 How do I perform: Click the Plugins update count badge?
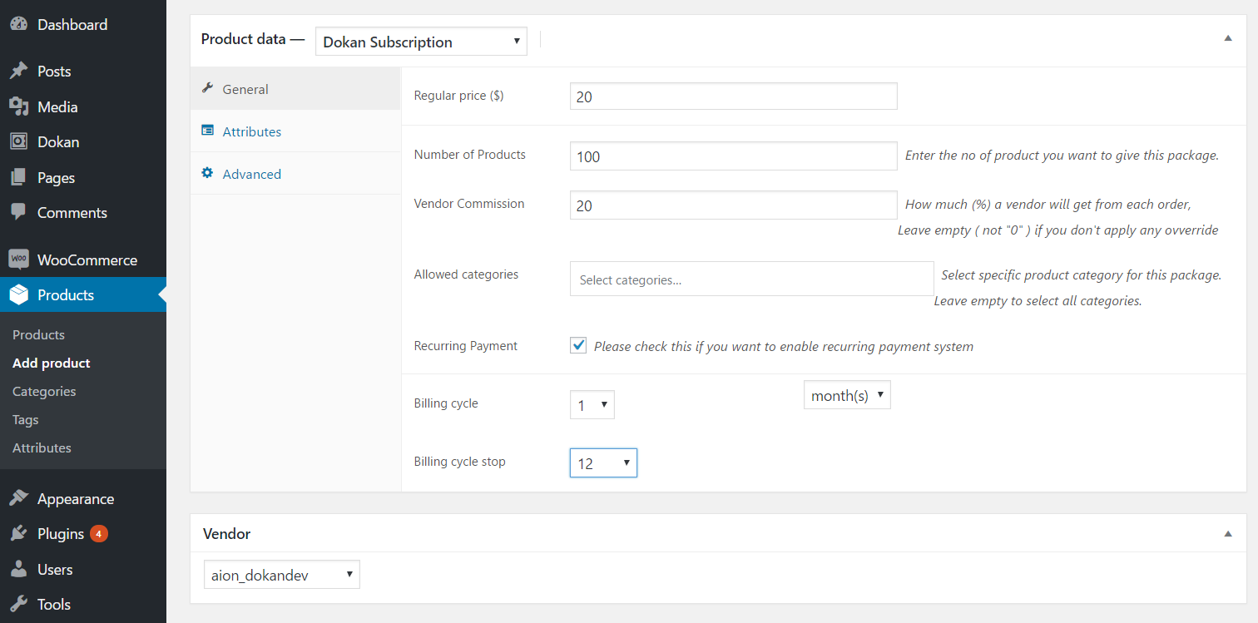tap(99, 533)
